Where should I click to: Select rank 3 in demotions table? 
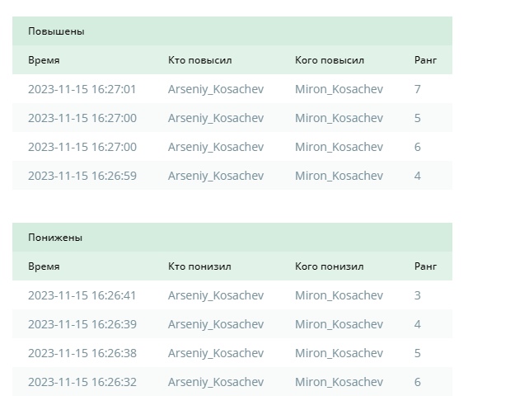coord(417,295)
